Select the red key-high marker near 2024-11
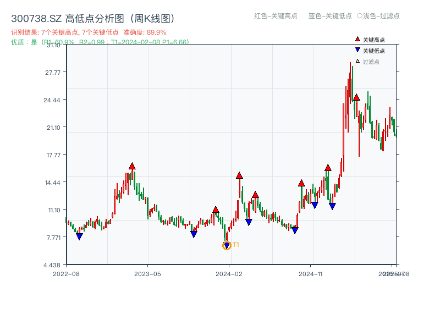The height and width of the screenshot is (330, 440). tap(301, 183)
